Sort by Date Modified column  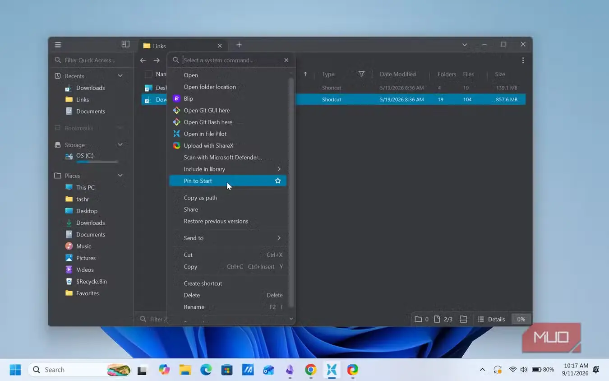coord(398,74)
